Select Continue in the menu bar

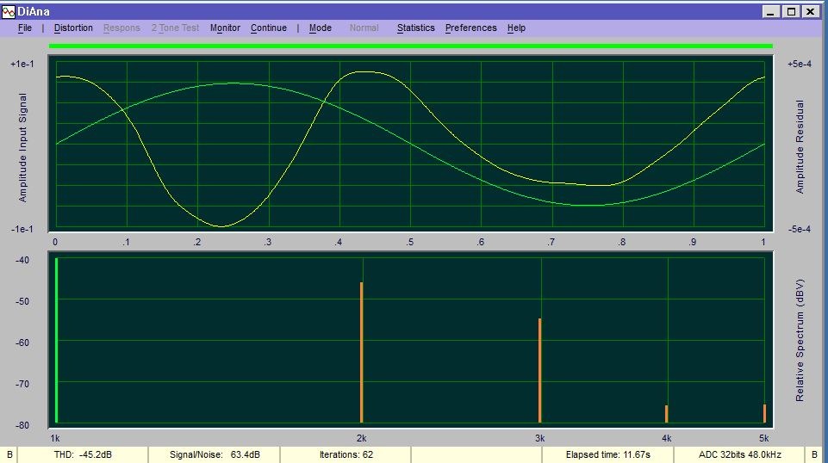pos(269,28)
